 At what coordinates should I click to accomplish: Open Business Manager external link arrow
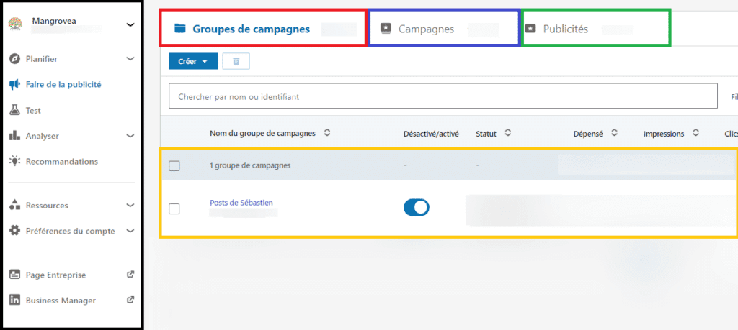[x=131, y=300]
